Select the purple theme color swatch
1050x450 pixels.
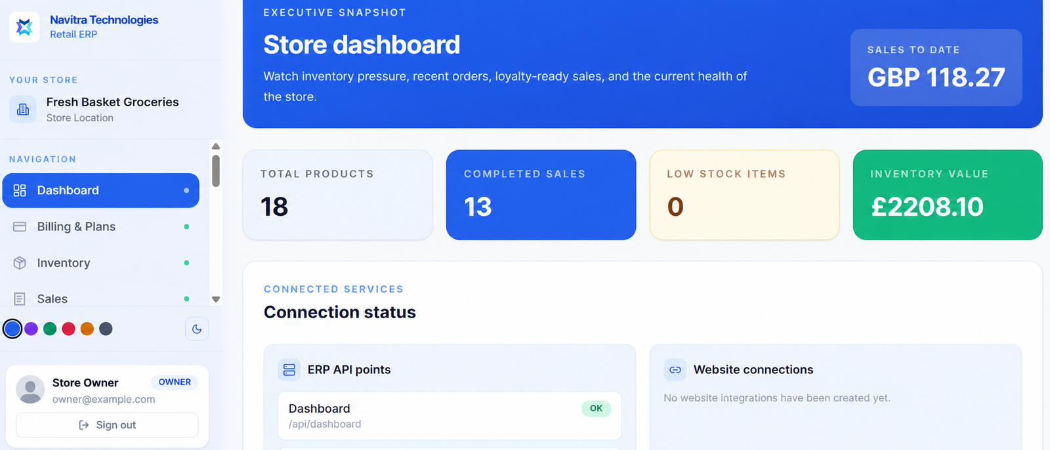(31, 329)
